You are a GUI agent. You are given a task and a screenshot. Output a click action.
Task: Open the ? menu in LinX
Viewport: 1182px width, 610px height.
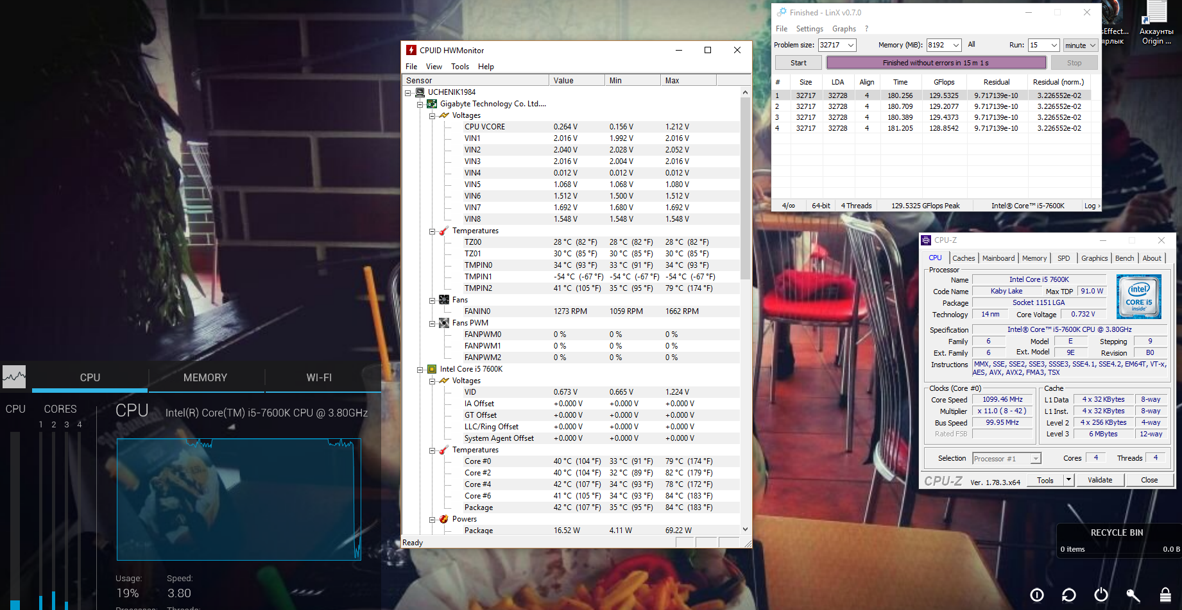(x=866, y=29)
